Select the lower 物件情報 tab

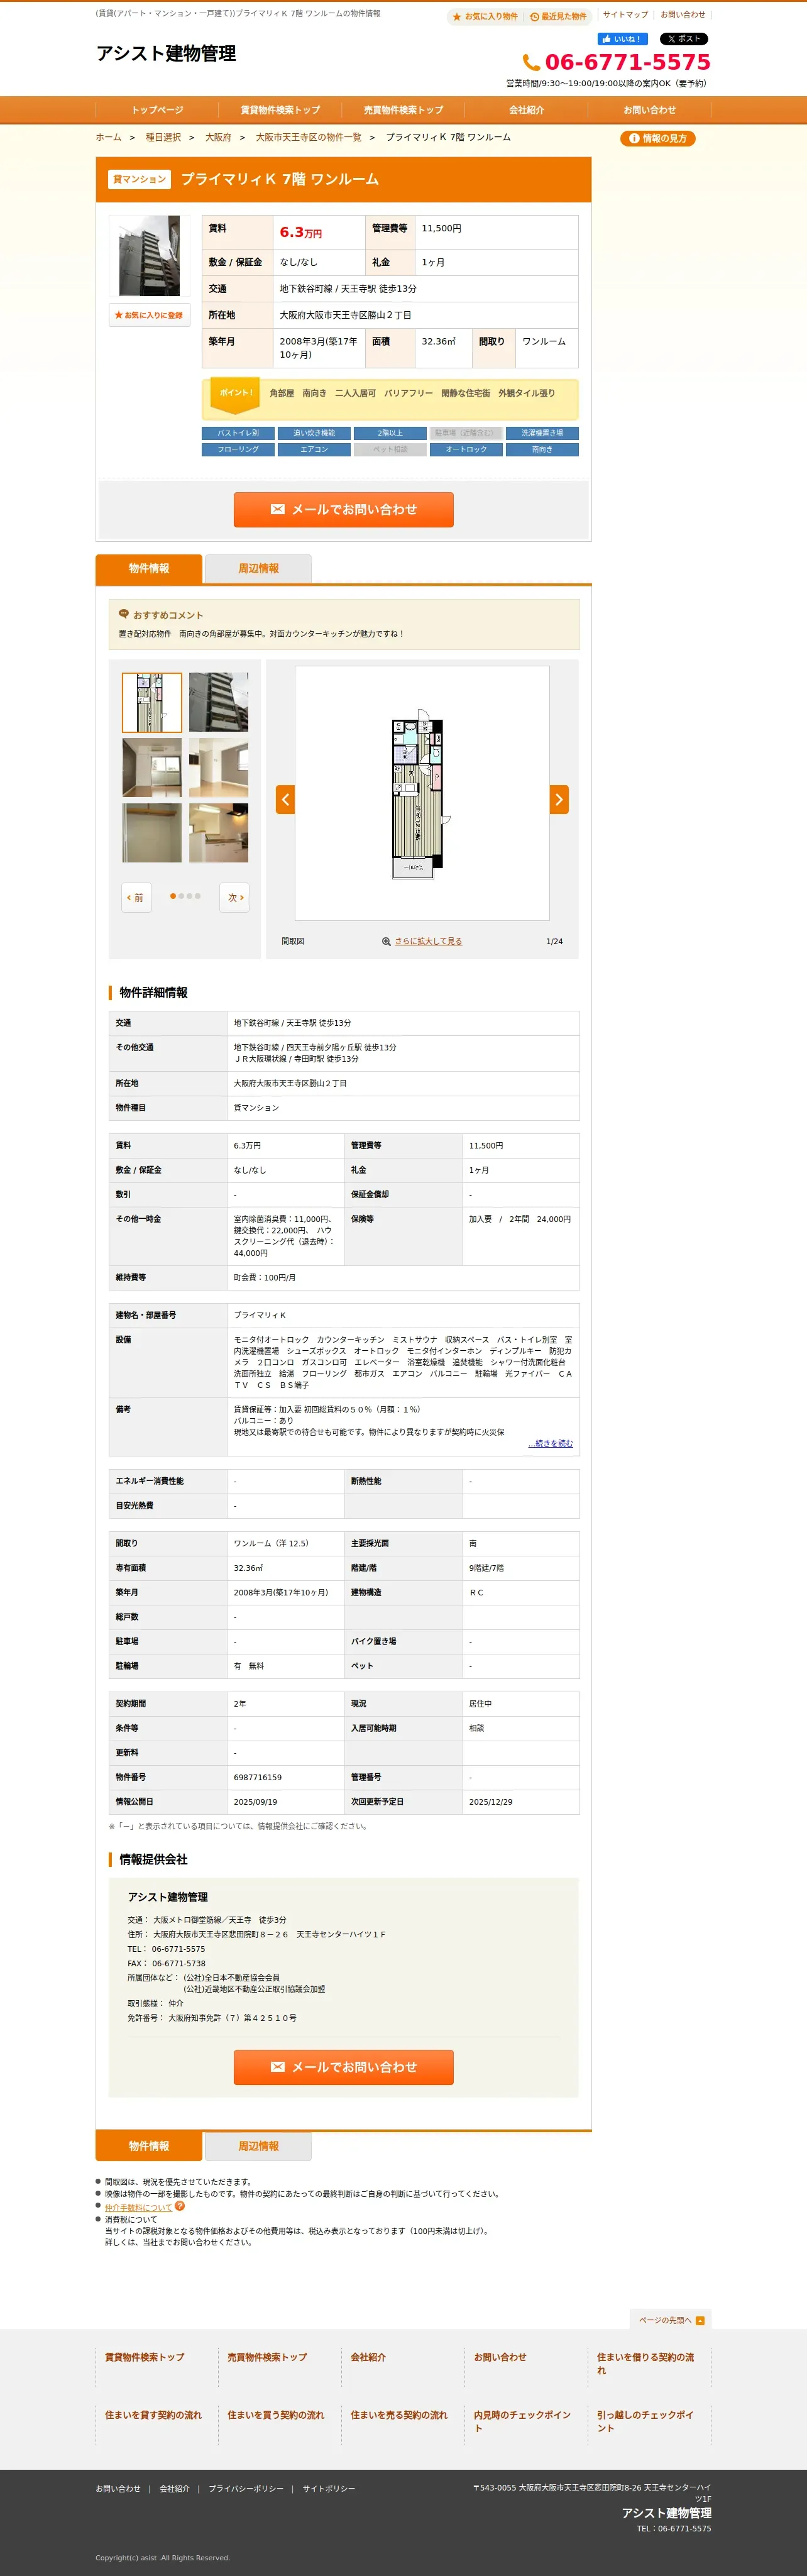149,2146
